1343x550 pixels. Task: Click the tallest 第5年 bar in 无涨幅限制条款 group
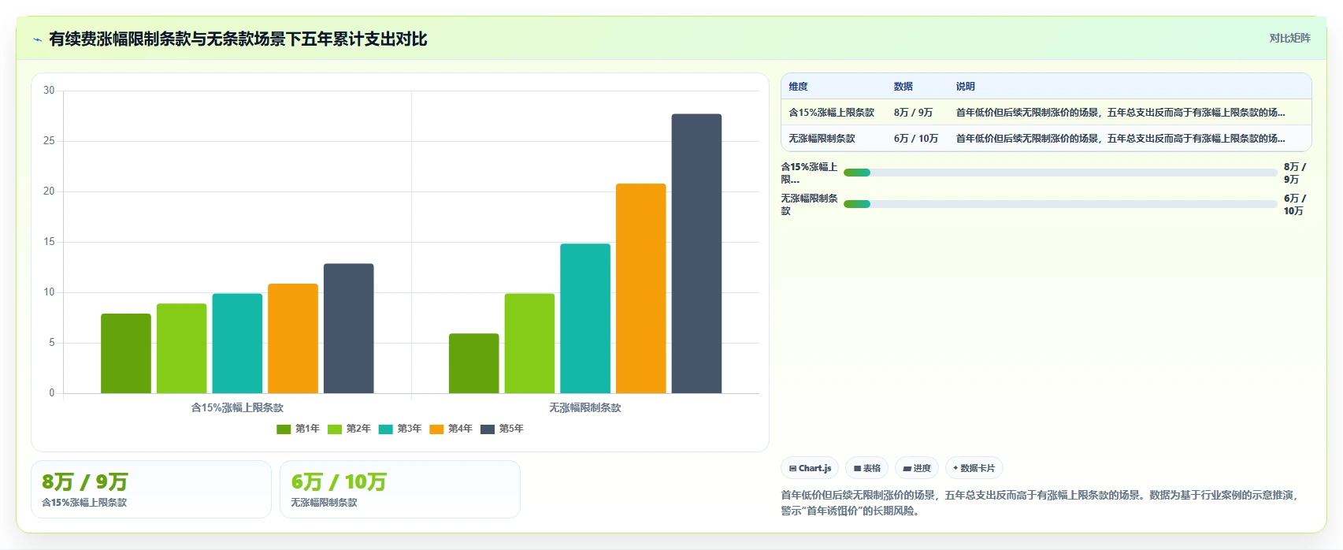point(696,254)
